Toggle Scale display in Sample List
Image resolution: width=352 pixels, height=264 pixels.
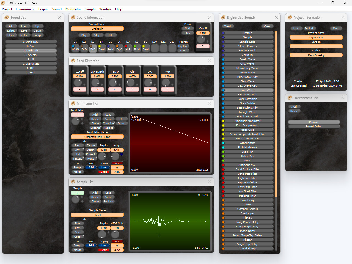[104, 250]
